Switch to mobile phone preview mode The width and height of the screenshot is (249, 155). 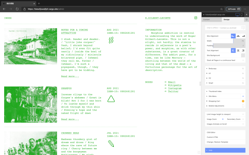241,14
